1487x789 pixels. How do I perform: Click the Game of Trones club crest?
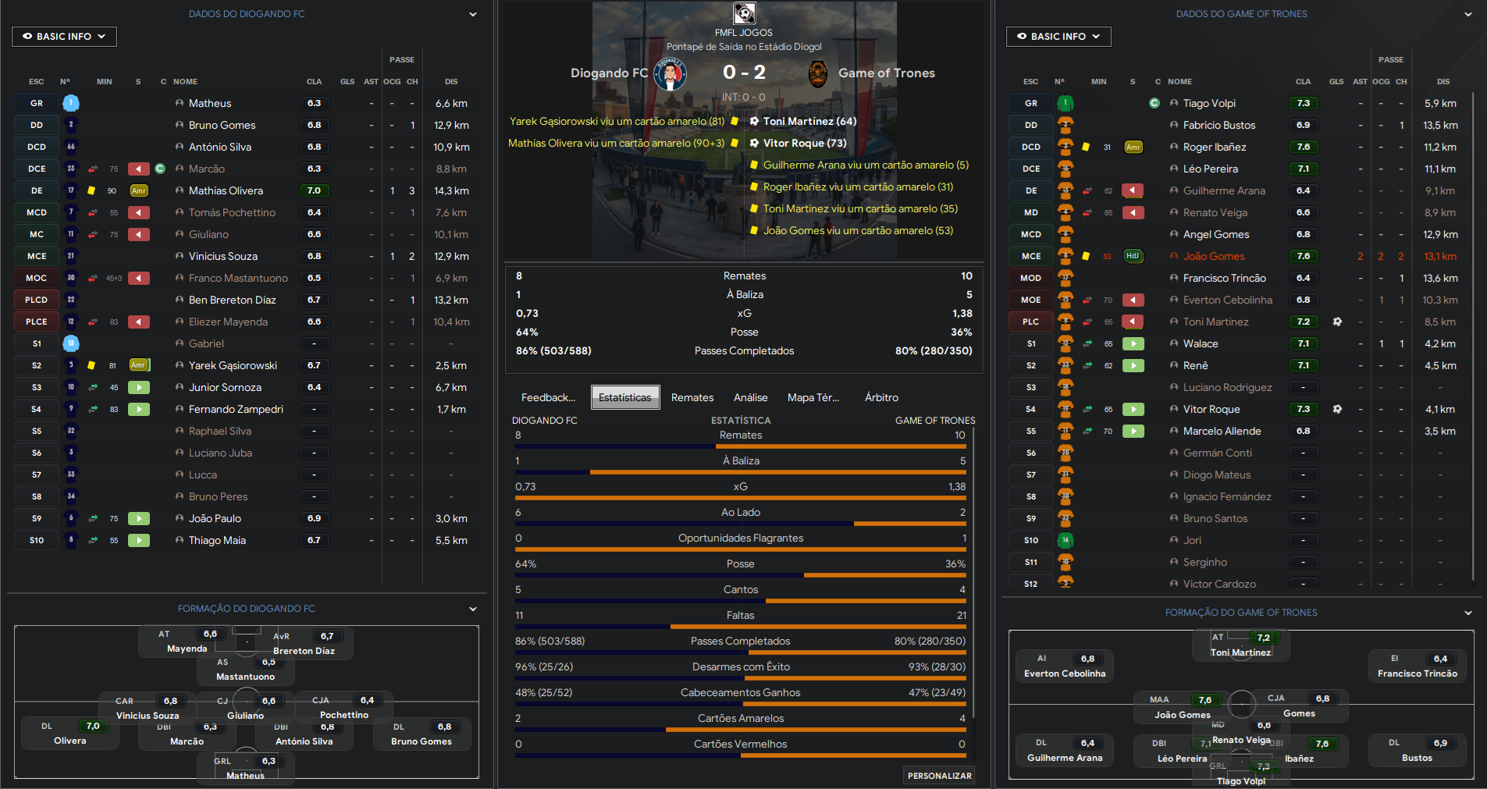tap(817, 74)
